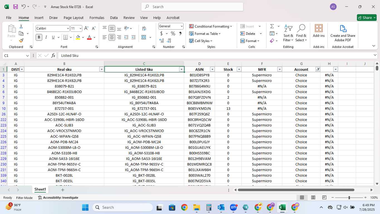Click the Format as Table button

(x=205, y=33)
